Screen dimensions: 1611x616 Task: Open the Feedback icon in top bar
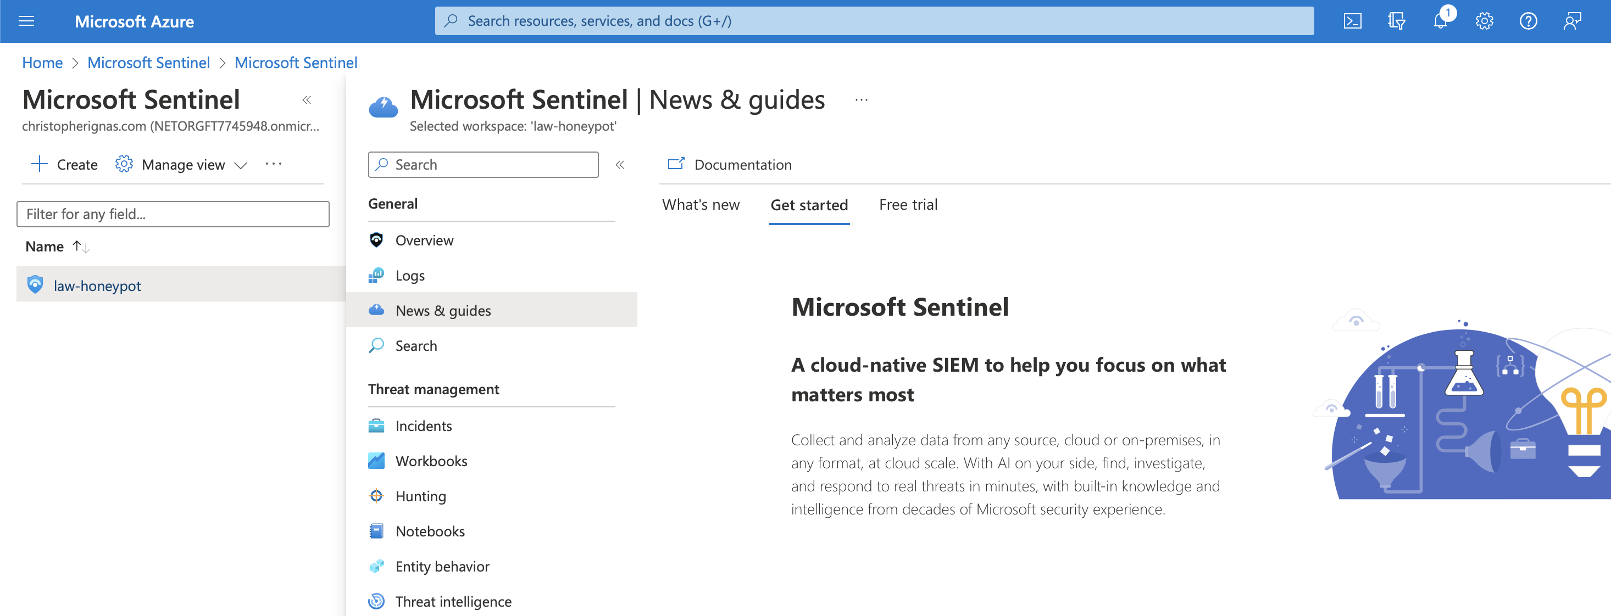[x=1572, y=21]
